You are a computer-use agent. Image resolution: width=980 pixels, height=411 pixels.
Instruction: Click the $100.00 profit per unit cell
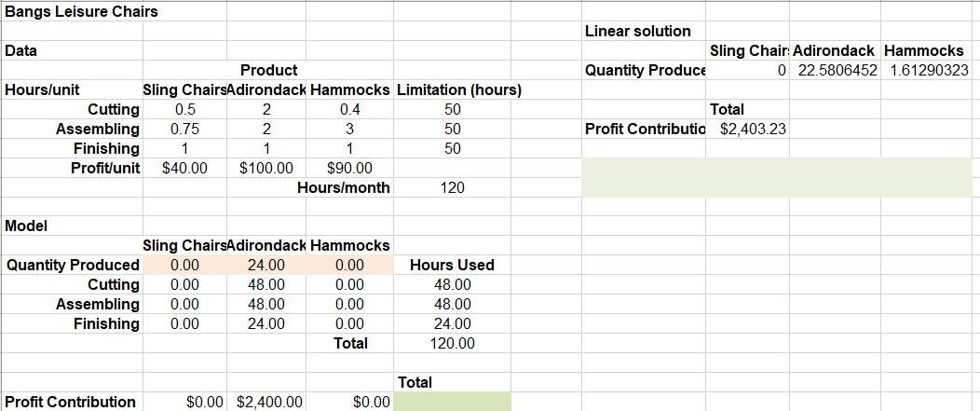coord(266,168)
